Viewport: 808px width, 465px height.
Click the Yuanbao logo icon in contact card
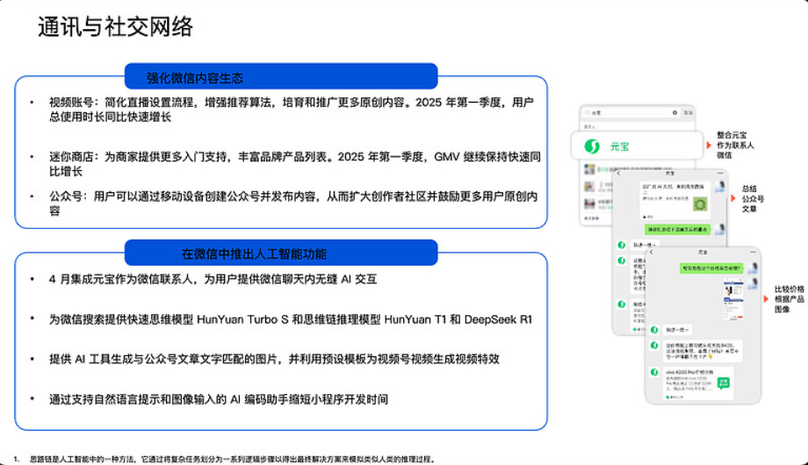[593, 146]
